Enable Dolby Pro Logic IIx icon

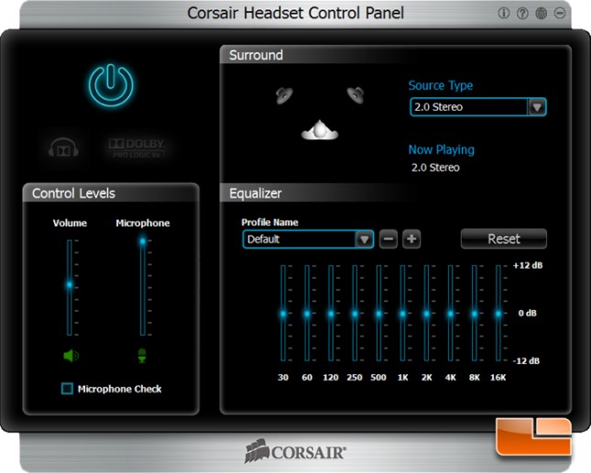pos(137,148)
